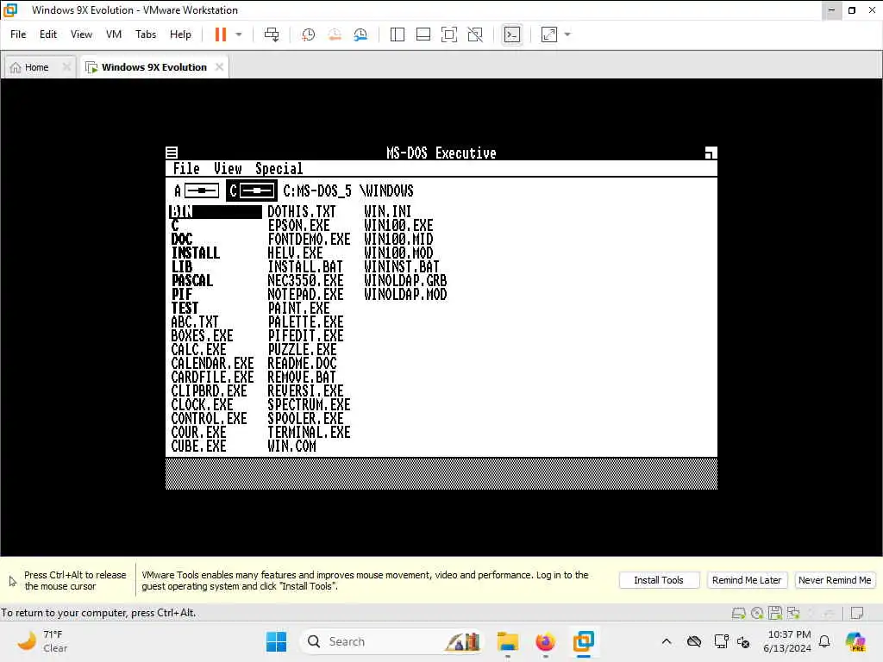Click the Send Ctrl+Alt+Del toolbar icon
This screenshot has height=662, width=883.
272,34
